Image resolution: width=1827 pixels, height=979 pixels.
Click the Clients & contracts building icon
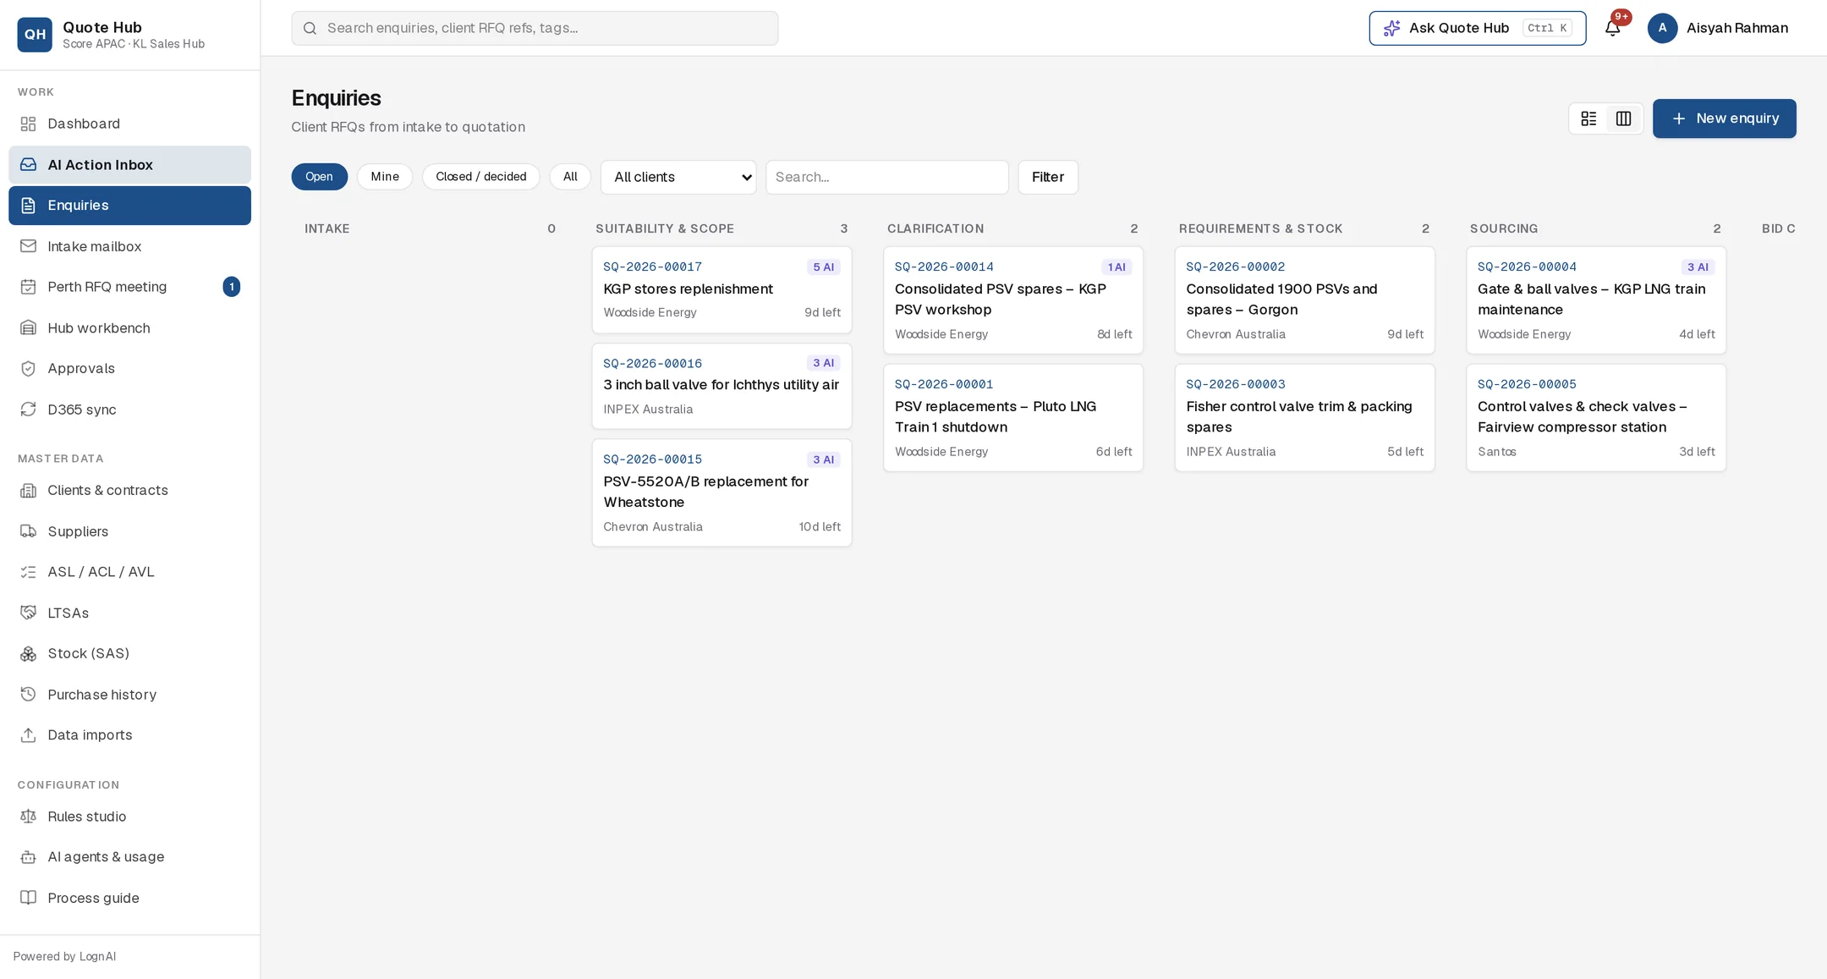click(x=28, y=491)
